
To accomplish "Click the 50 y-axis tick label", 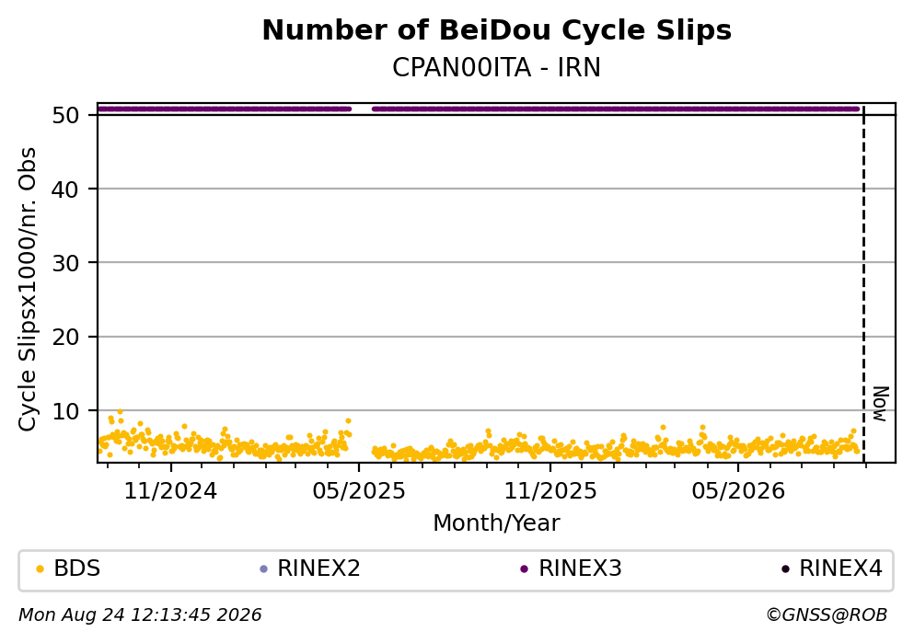I will 65,115.
